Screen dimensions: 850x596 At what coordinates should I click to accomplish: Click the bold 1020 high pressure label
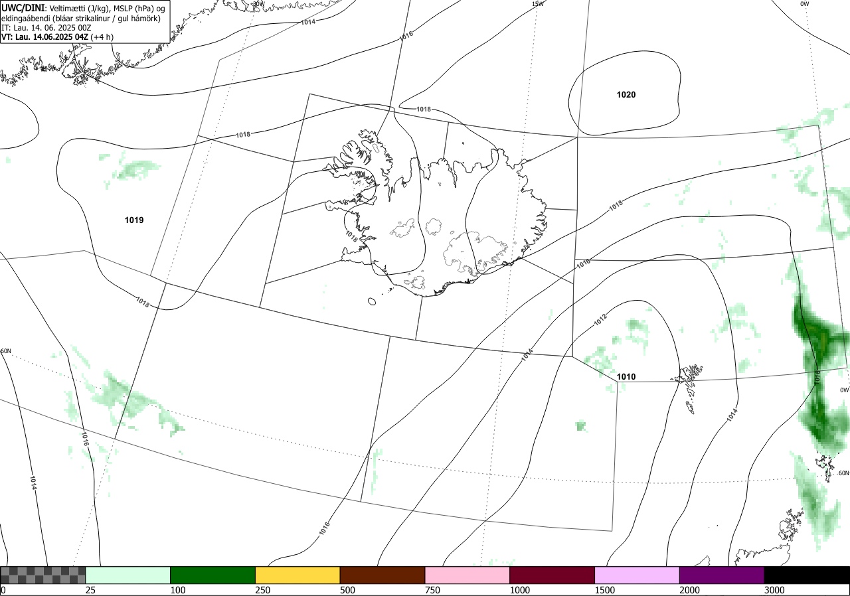point(626,95)
